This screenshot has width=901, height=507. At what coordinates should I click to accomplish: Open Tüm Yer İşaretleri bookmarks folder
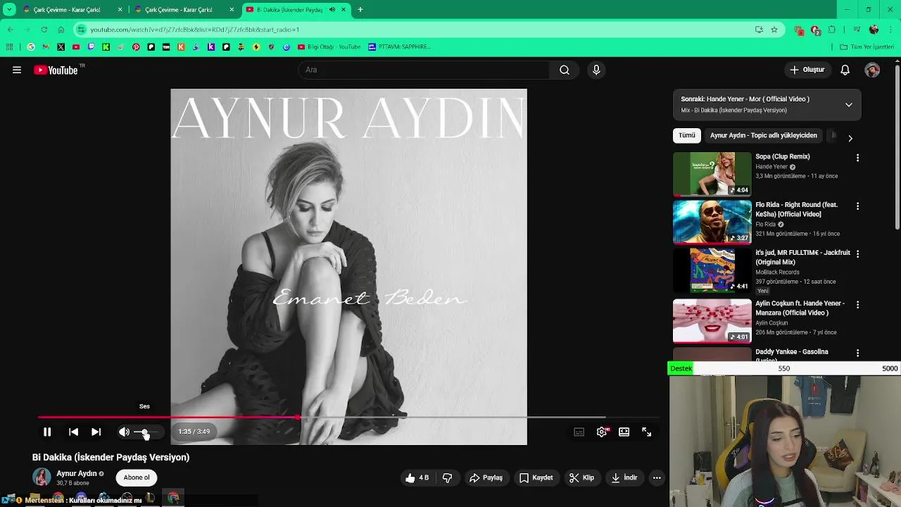pyautogui.click(x=867, y=47)
